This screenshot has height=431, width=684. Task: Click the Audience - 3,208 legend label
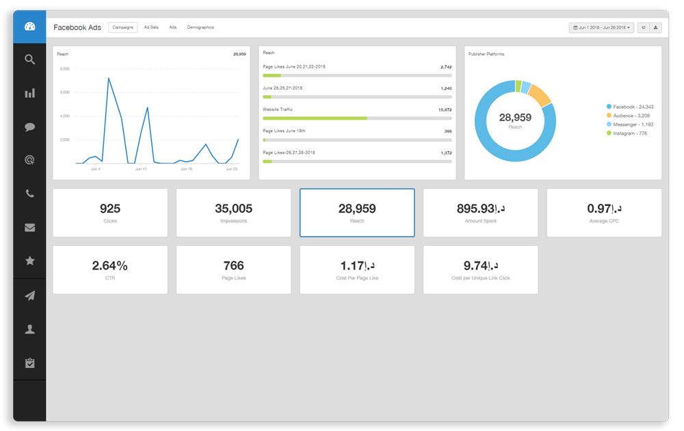point(631,116)
